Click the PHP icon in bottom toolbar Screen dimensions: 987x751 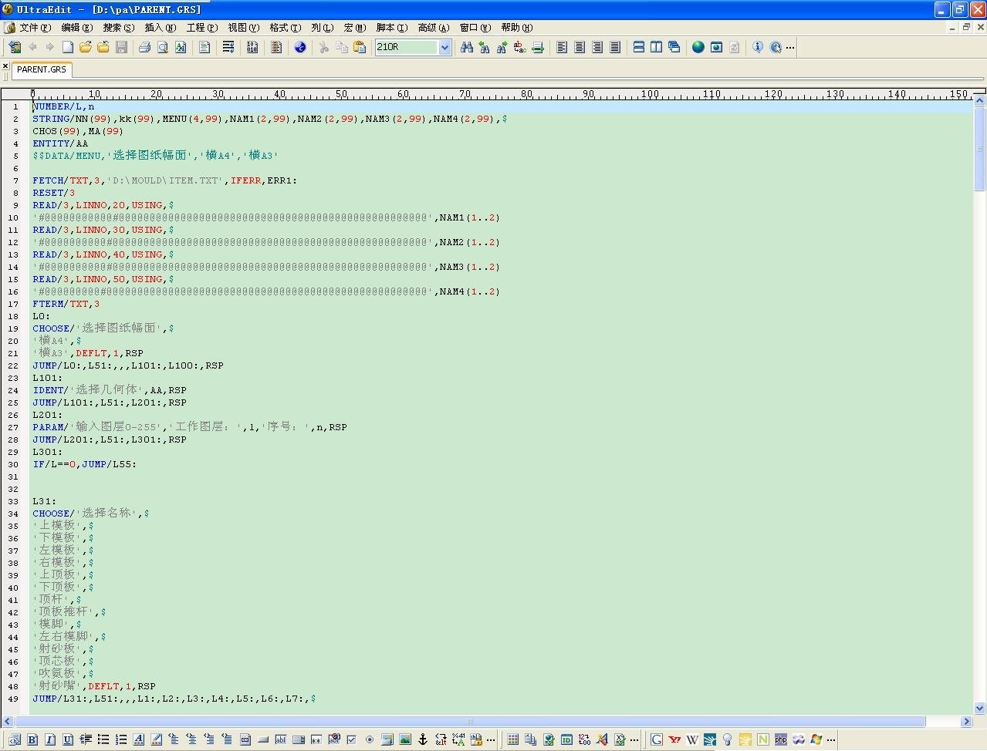pyautogui.click(x=781, y=739)
